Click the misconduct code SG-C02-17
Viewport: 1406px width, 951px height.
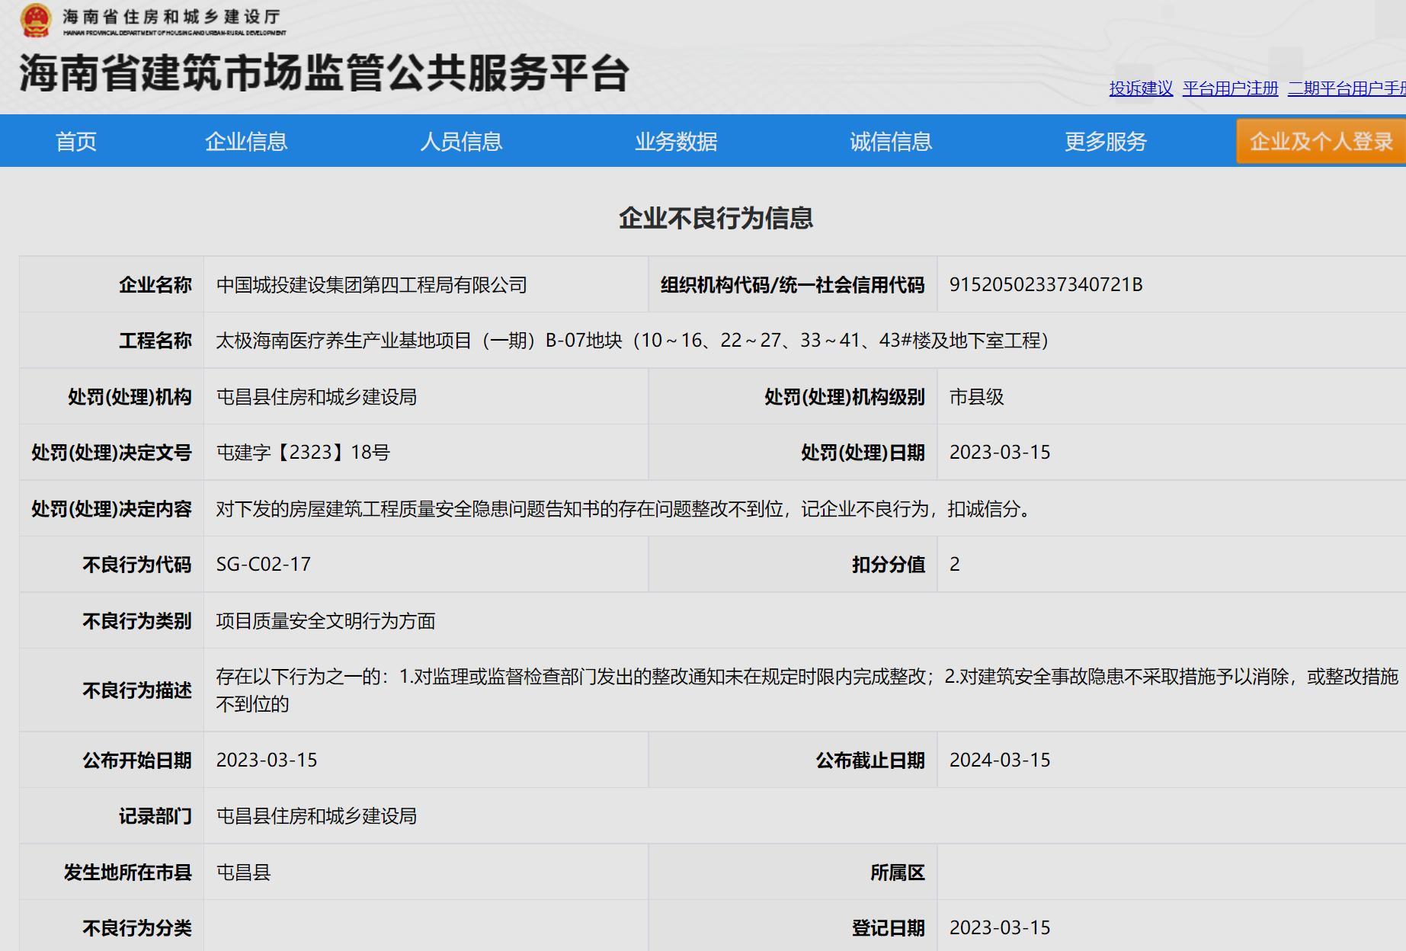pyautogui.click(x=264, y=565)
